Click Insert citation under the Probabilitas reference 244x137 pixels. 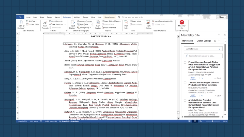click(x=193, y=78)
